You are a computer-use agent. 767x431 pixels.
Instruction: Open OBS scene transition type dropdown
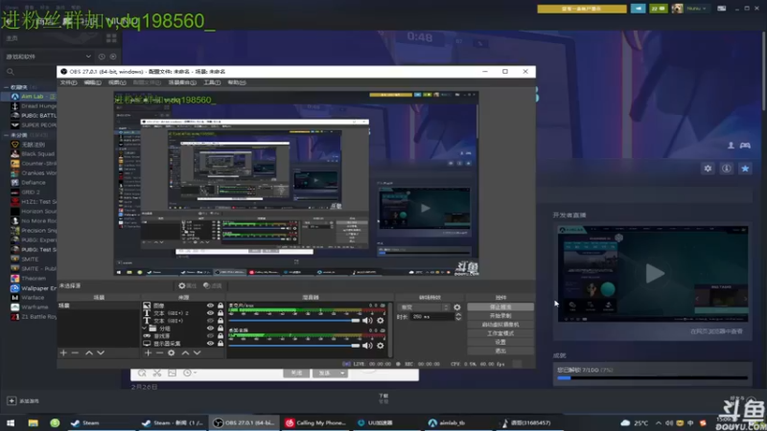(x=424, y=307)
